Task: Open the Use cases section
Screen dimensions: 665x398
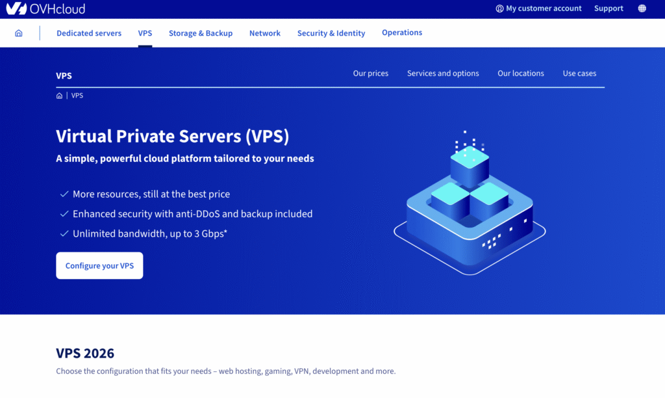Action: [579, 73]
